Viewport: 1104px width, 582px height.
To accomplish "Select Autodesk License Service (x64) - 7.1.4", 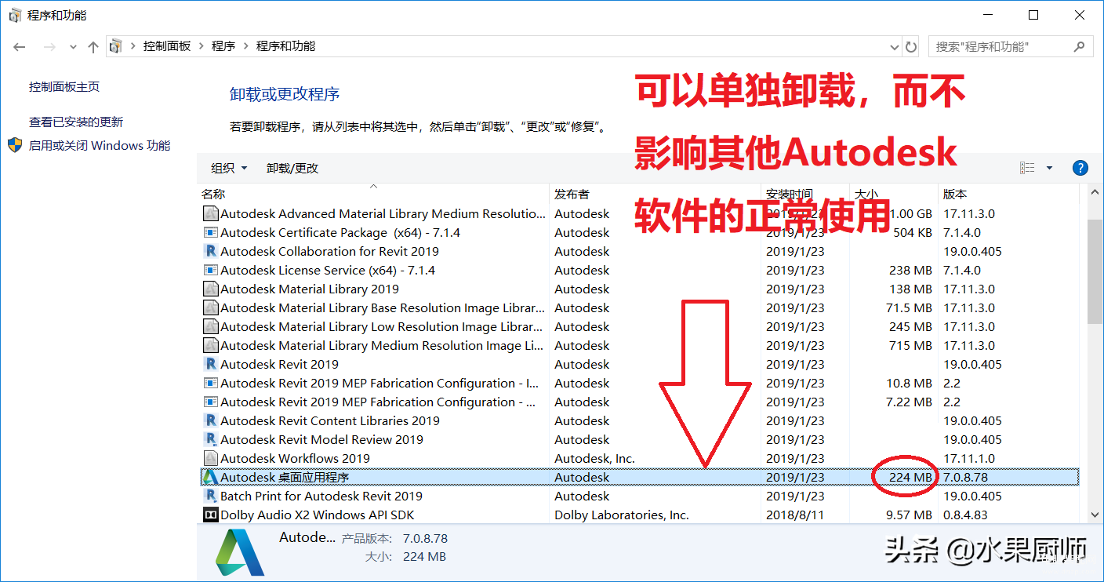I will [639, 270].
